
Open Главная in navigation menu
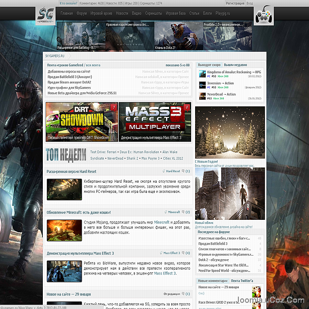tap(67, 13)
